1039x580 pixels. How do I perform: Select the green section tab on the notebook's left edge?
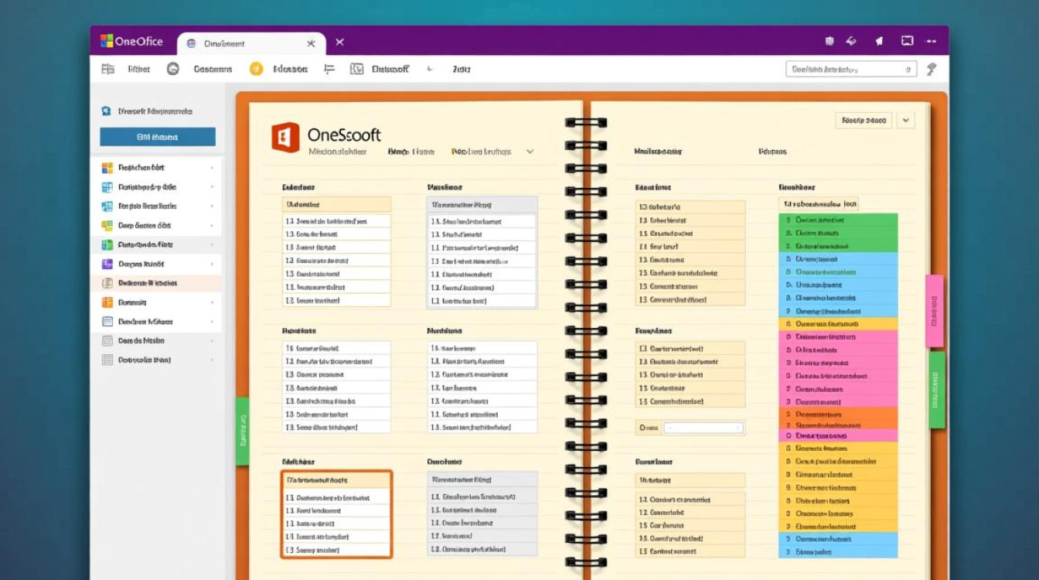click(242, 431)
